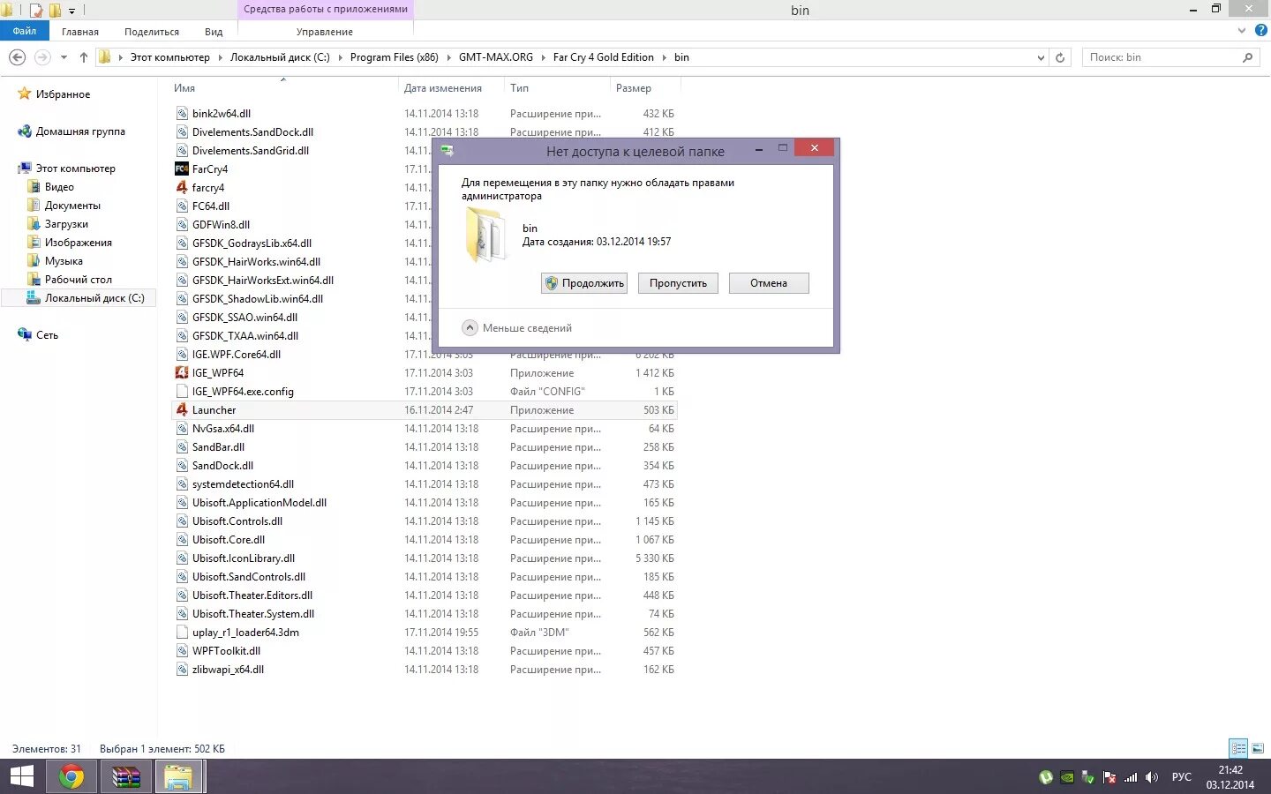This screenshot has width=1271, height=794.
Task: Open Explorer help question mark icon
Action: tap(1261, 30)
